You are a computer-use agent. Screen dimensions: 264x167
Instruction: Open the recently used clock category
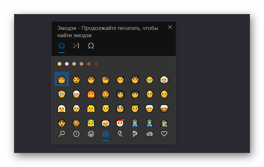pos(76,134)
